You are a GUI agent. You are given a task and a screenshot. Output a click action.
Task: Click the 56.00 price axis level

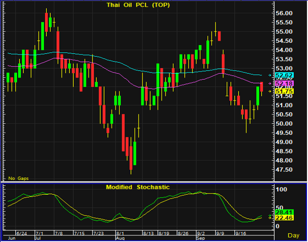284,13
